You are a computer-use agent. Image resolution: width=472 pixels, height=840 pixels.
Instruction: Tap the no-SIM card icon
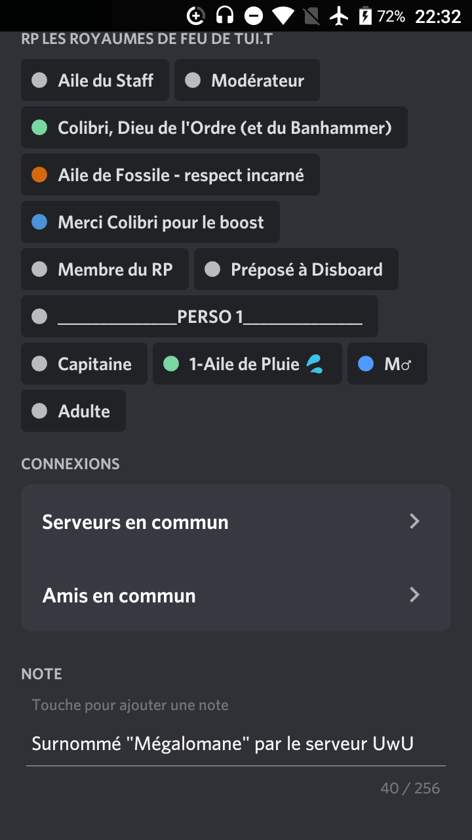312,16
